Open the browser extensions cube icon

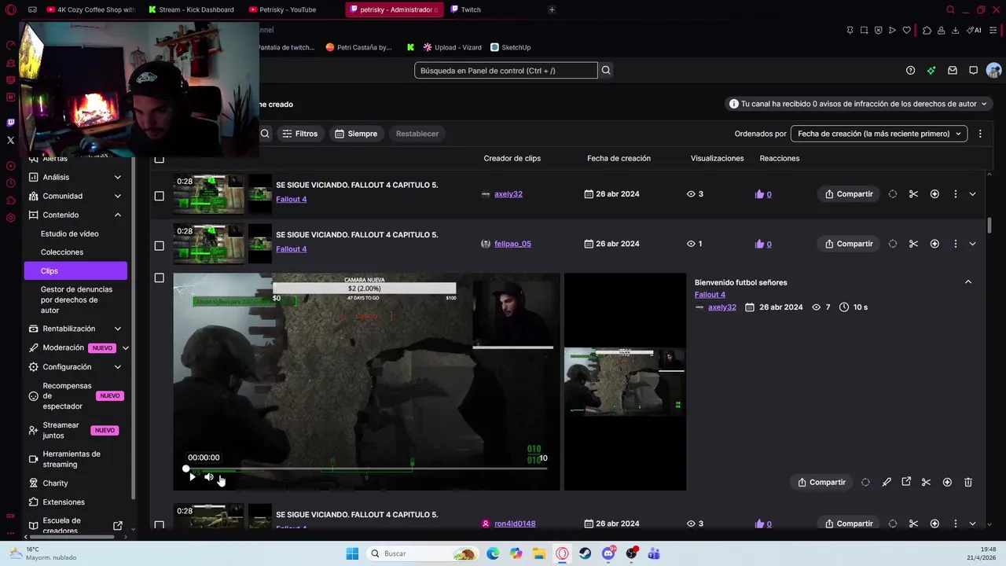tap(927, 30)
